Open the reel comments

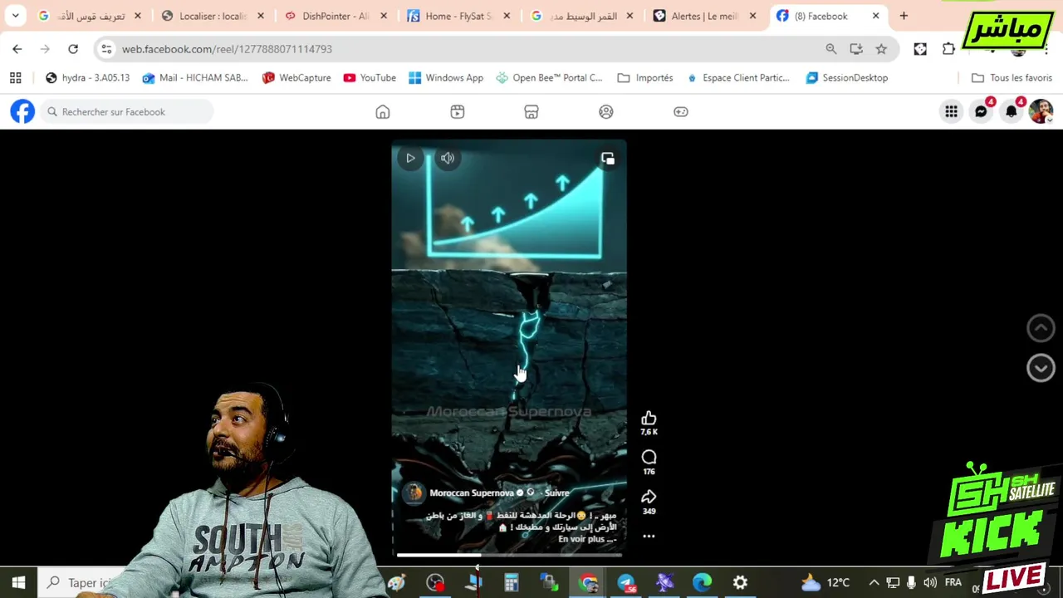tap(649, 458)
